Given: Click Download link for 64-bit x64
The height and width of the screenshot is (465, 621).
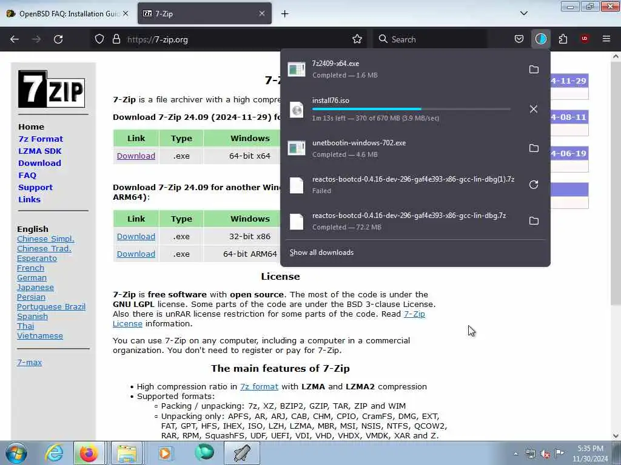Looking at the screenshot, I should (136, 156).
